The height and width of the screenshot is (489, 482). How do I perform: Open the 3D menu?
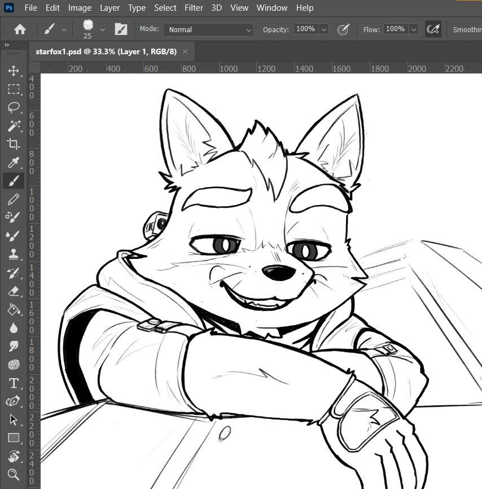point(216,8)
